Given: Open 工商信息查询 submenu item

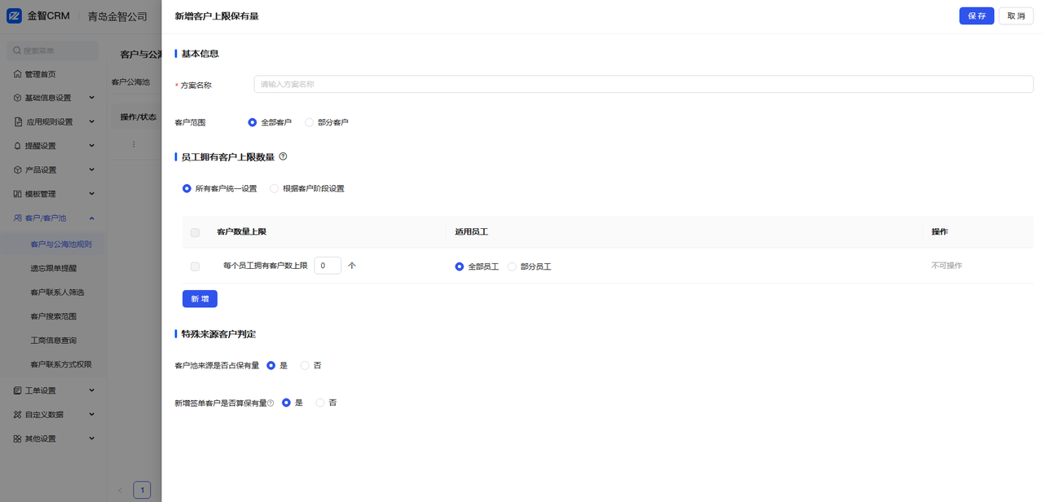Looking at the screenshot, I should tap(54, 341).
